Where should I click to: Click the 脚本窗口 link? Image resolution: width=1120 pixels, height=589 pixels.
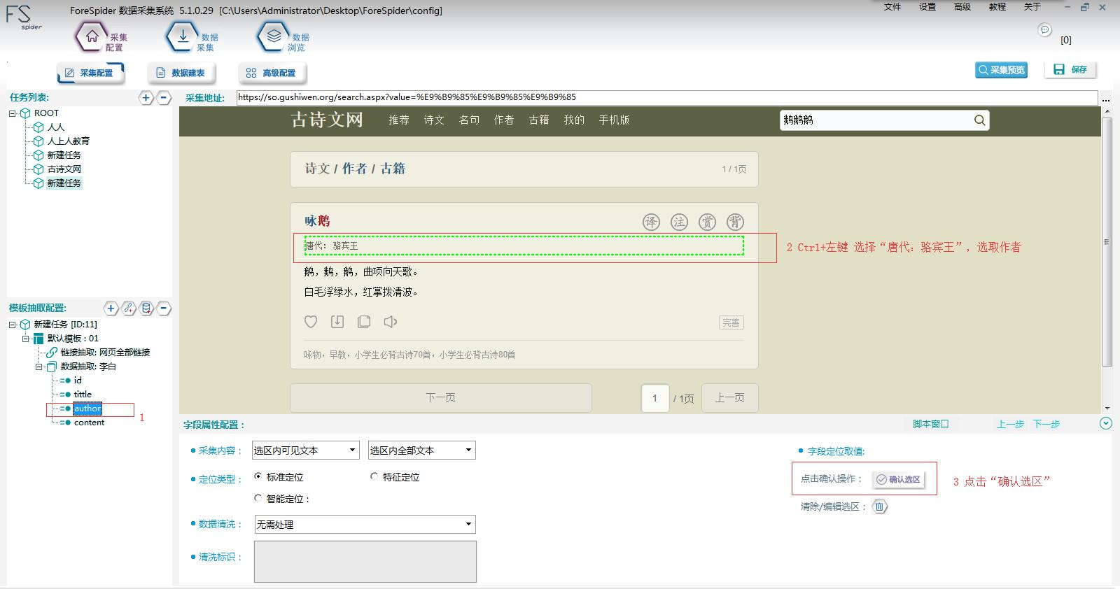(931, 424)
